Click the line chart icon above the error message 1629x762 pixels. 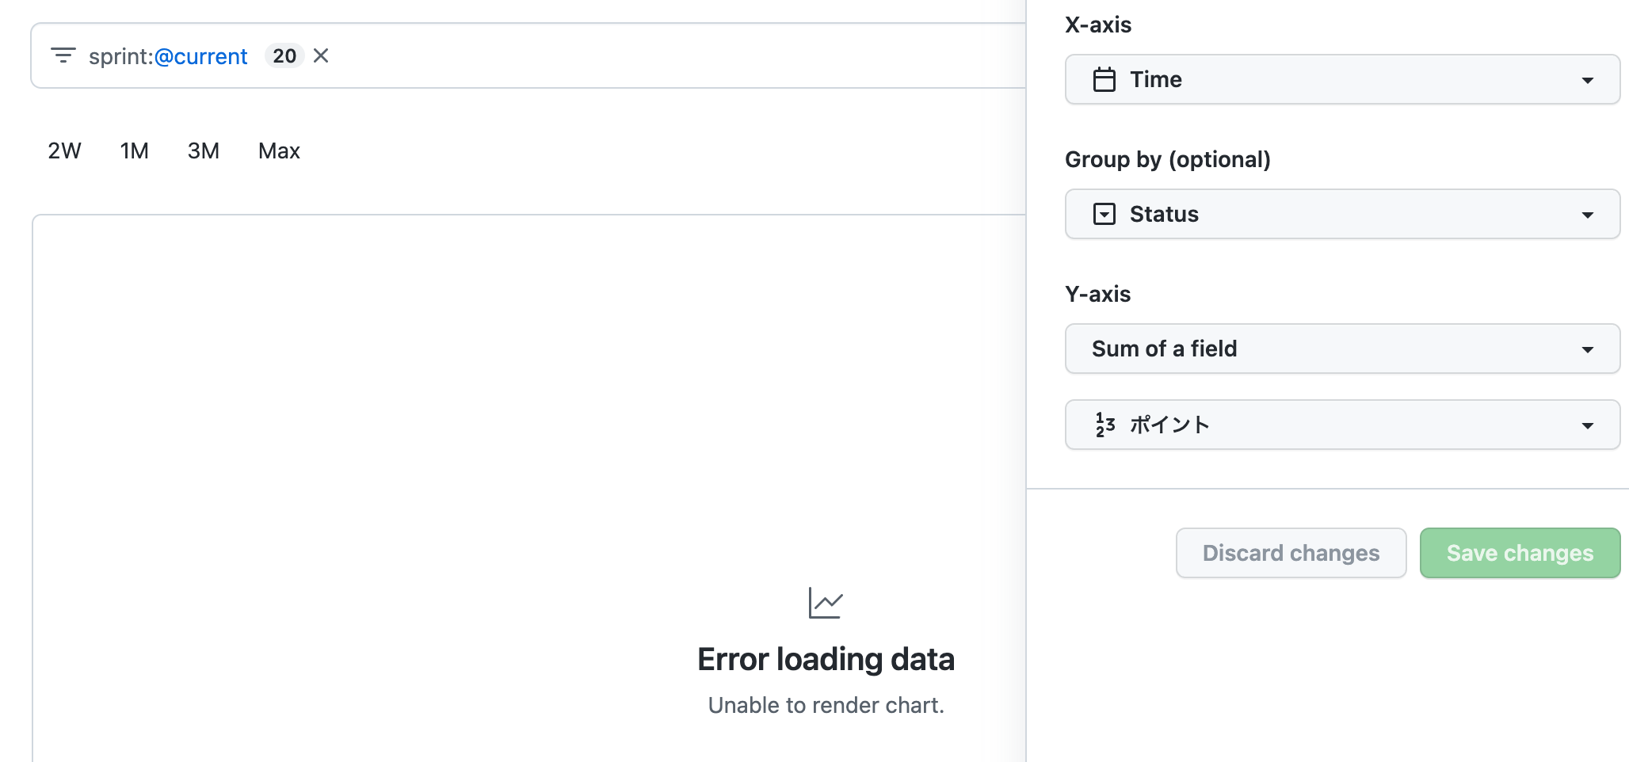[826, 602]
